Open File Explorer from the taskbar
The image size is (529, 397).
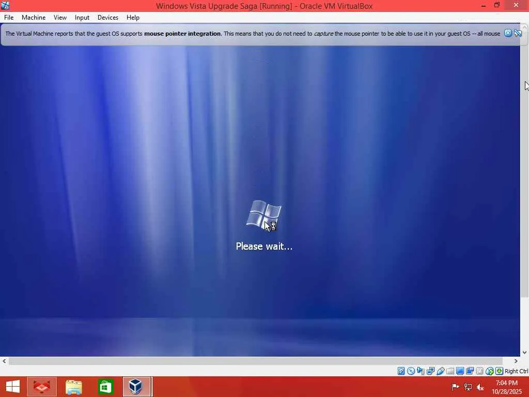pos(73,387)
